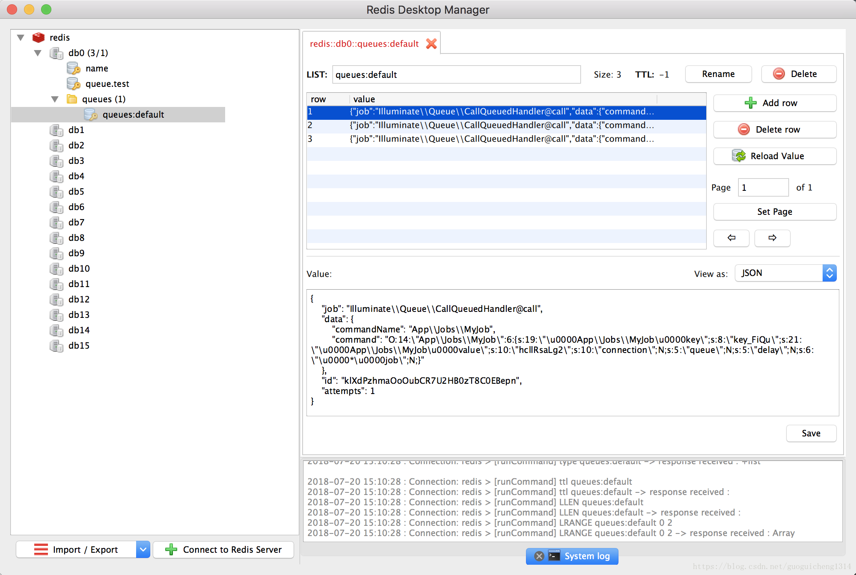Click Connect to Redis Server
This screenshot has width=856, height=575.
223,549
